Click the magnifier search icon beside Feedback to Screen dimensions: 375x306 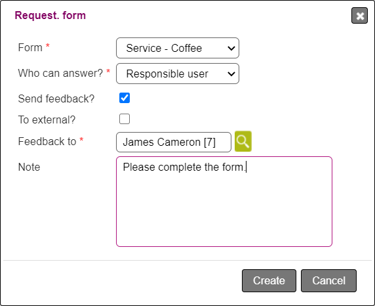click(243, 141)
